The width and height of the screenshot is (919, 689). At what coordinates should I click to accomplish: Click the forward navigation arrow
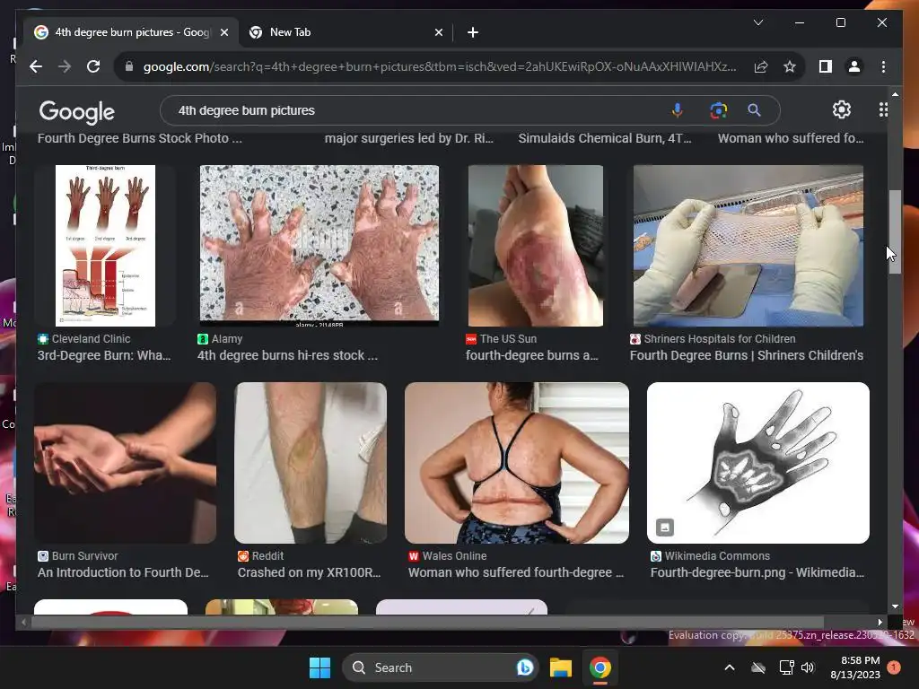[x=65, y=66]
